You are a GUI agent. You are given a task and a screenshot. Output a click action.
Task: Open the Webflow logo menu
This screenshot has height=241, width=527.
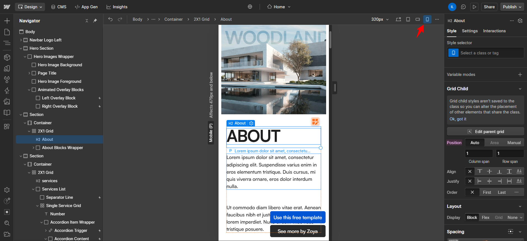7,7
